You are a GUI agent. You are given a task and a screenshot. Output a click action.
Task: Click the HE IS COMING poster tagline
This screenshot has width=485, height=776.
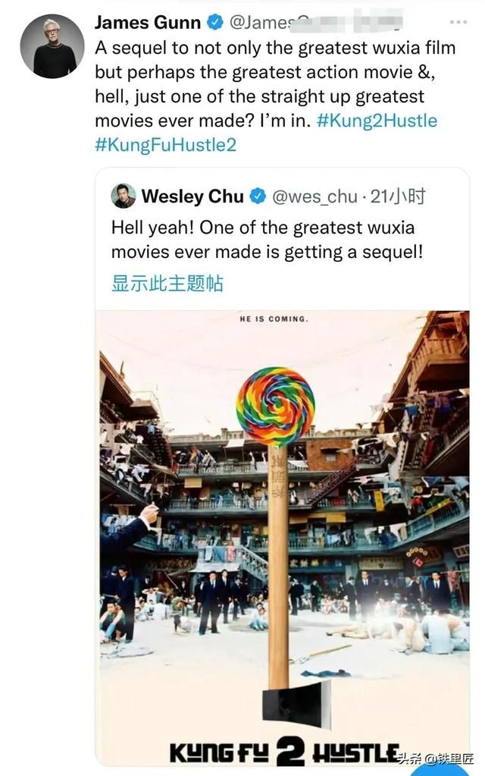(x=274, y=319)
